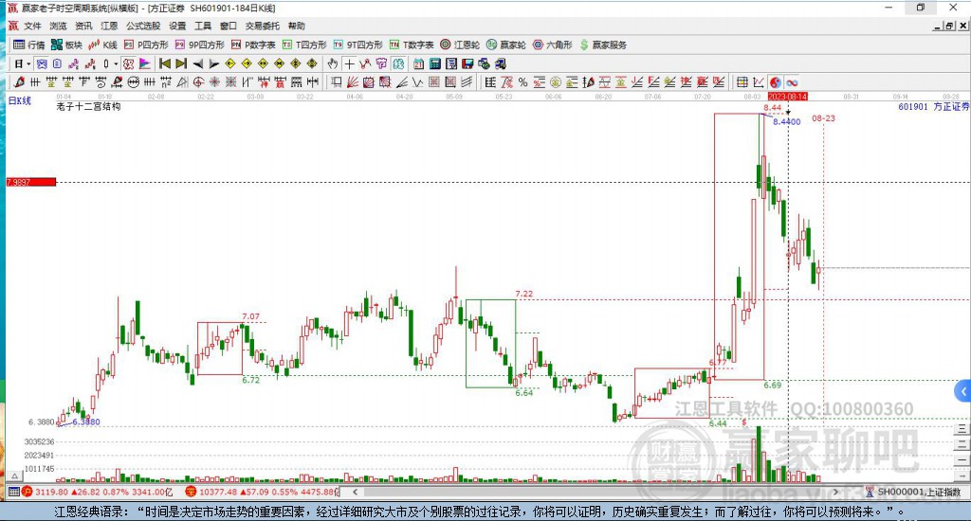Click the colored grid table icon

click(x=742, y=82)
